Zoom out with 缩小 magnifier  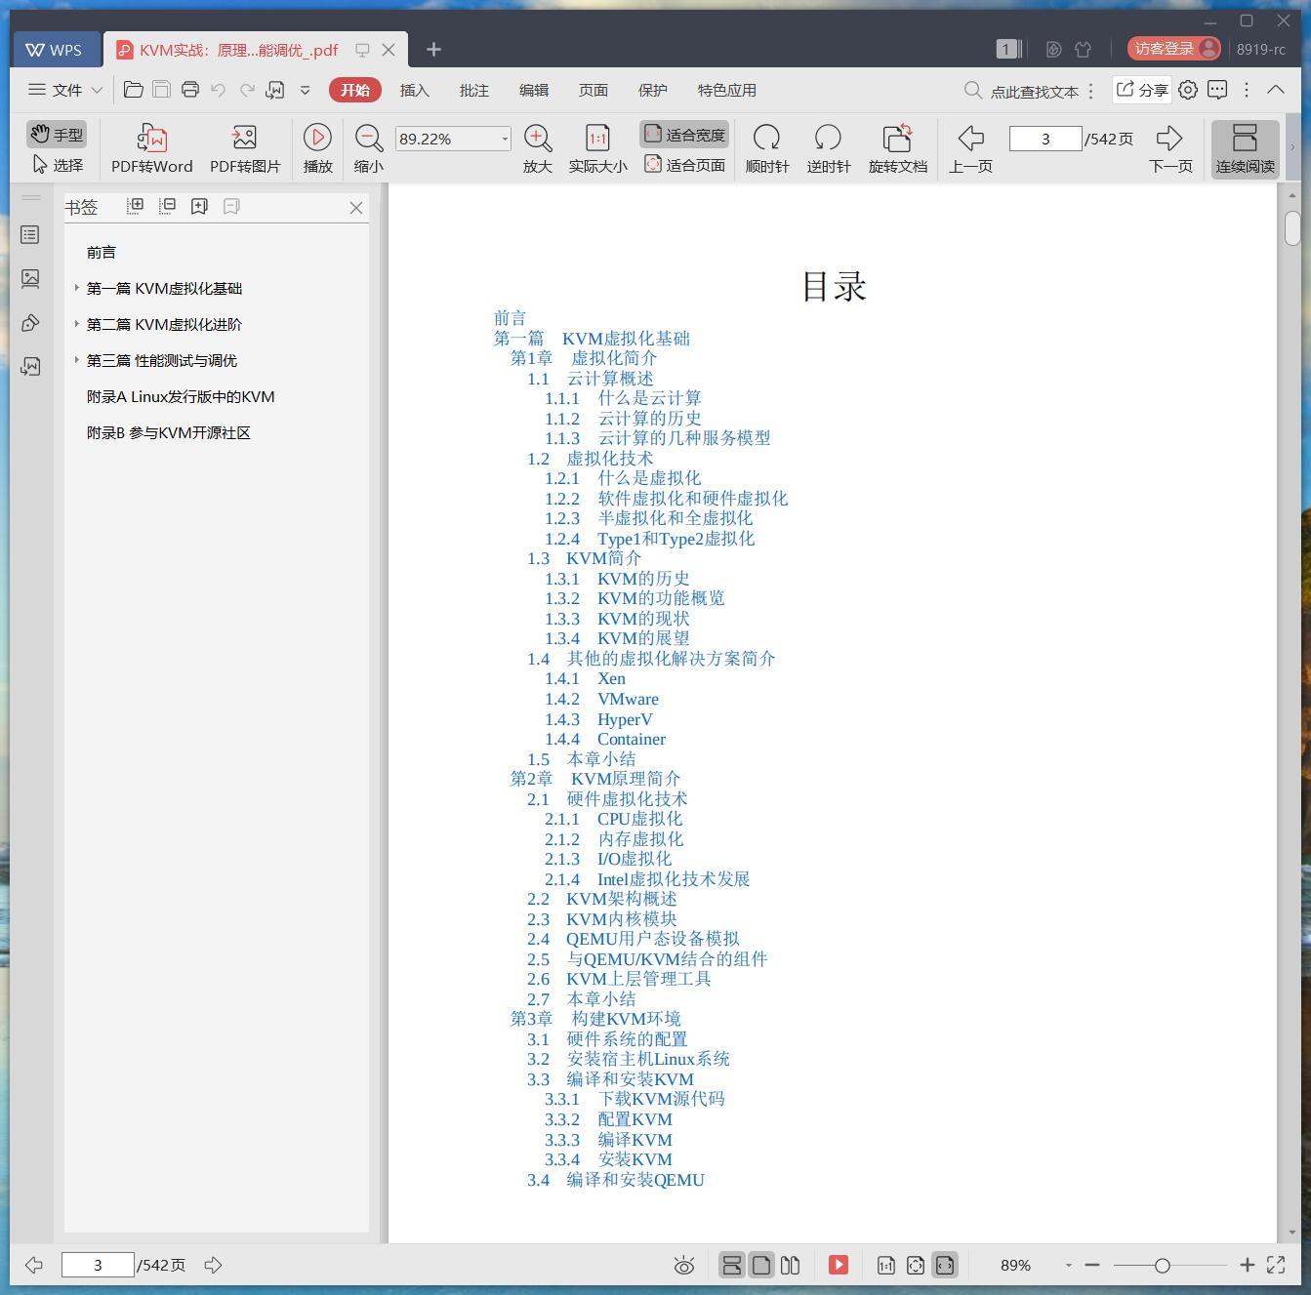368,148
